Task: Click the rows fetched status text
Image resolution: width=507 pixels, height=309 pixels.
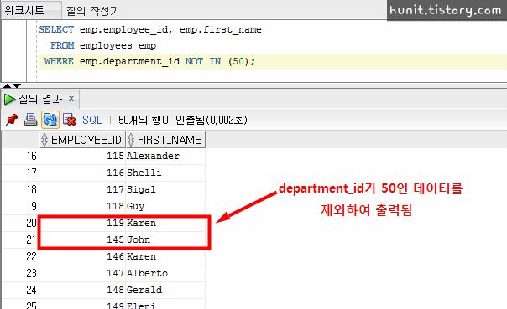Action: (x=183, y=120)
